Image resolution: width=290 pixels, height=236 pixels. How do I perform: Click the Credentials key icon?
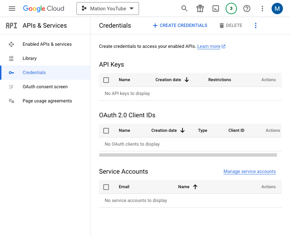click(x=11, y=73)
